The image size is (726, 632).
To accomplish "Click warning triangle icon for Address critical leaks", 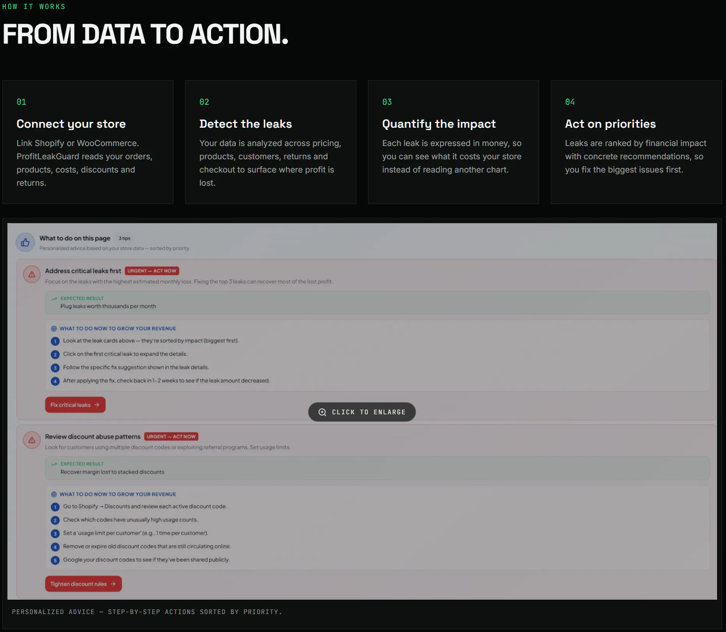I will pos(32,275).
